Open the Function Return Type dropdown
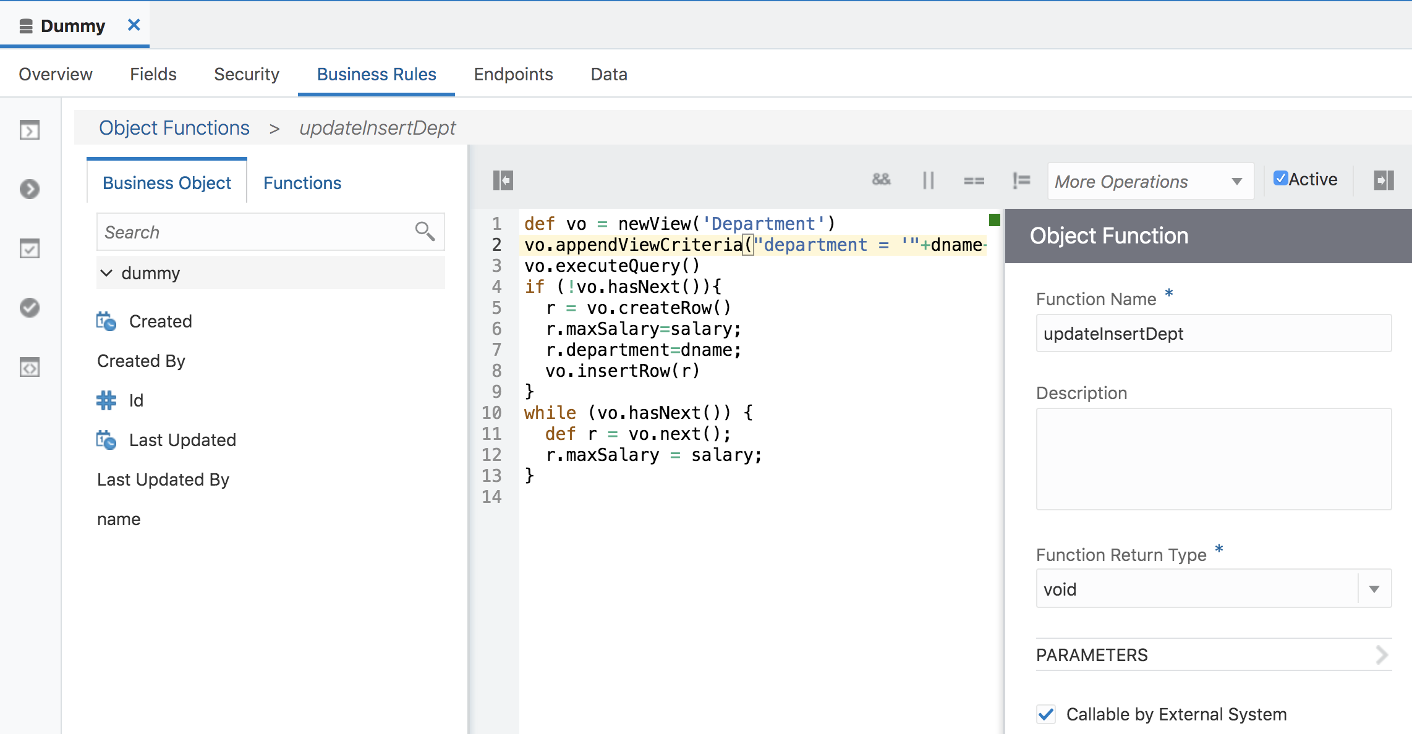 point(1374,588)
